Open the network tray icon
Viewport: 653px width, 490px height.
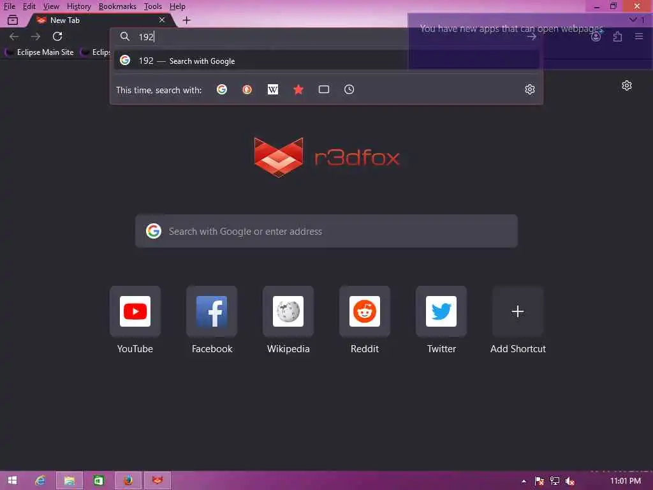click(x=555, y=481)
